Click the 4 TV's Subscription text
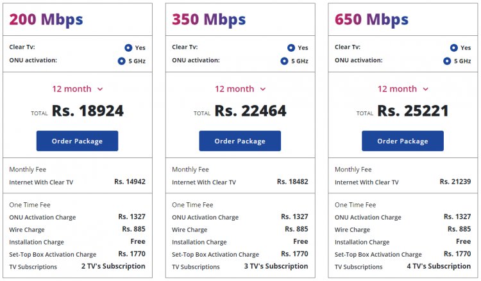This screenshot has width=481, height=281. 439,266
